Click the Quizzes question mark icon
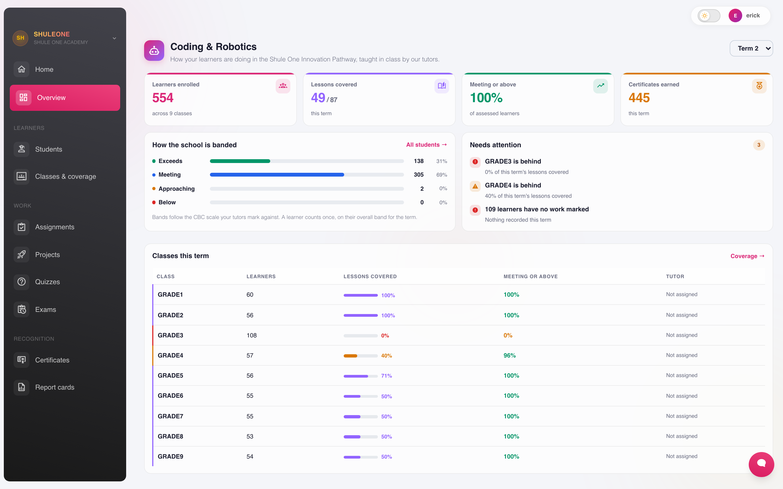 pos(21,282)
